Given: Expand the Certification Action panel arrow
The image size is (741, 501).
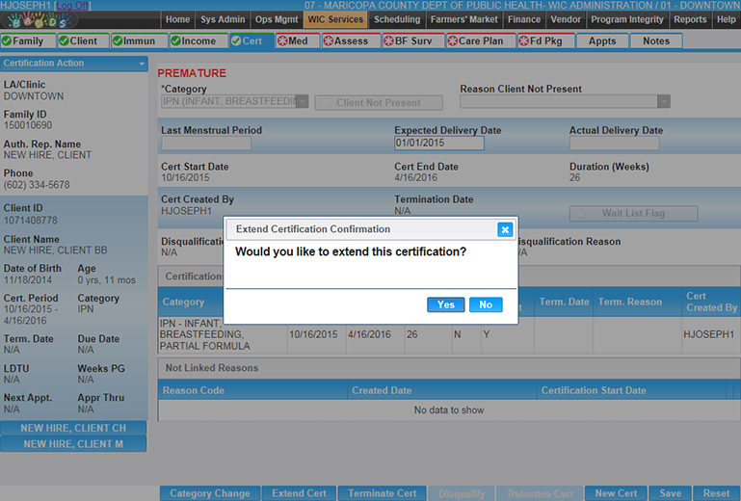Looking at the screenshot, I should point(143,64).
